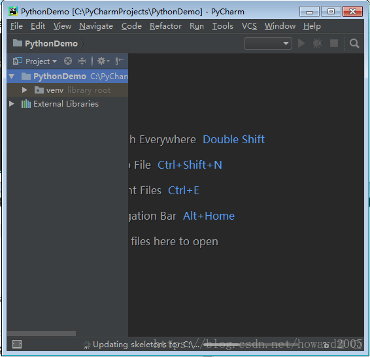The image size is (370, 357).
Task: Click the 'files here to open' text
Action: click(175, 241)
